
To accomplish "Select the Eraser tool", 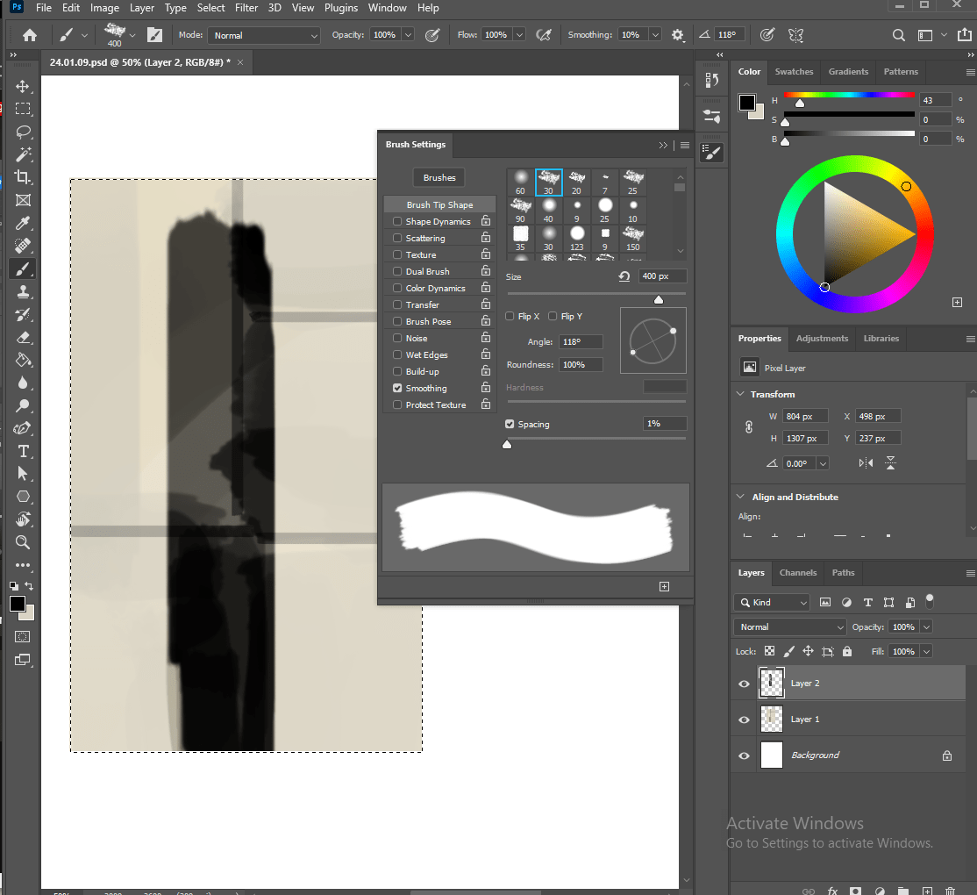I will tap(23, 337).
